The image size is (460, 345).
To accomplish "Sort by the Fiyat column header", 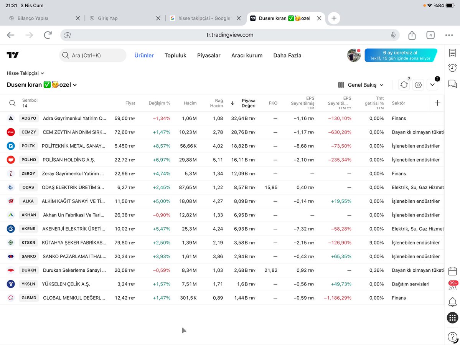I will 130,103.
